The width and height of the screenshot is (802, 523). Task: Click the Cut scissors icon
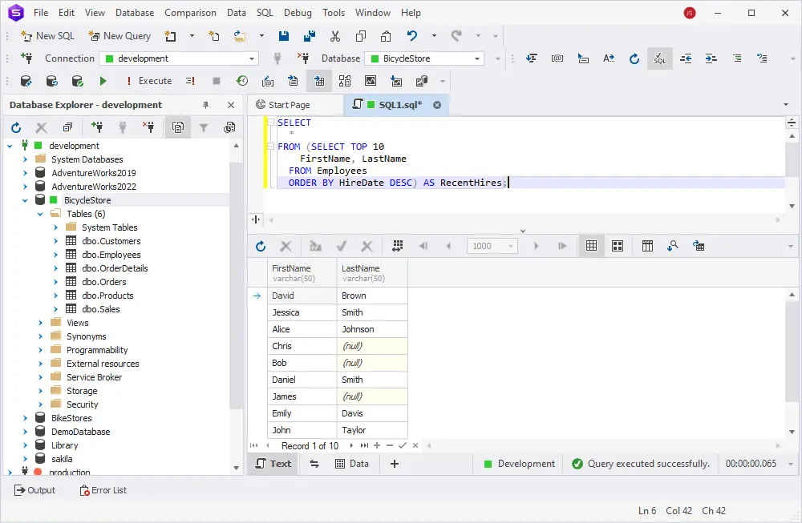pos(335,36)
